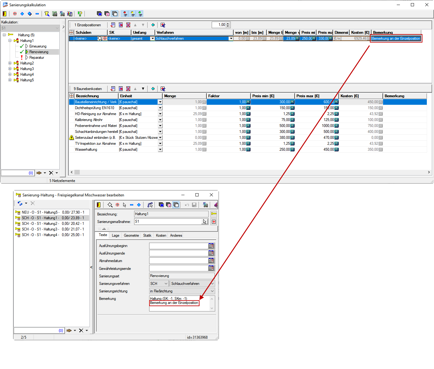434x369 pixels.
Task: Open calendar picker for Ausführungsbeginn
Action: pos(211,246)
